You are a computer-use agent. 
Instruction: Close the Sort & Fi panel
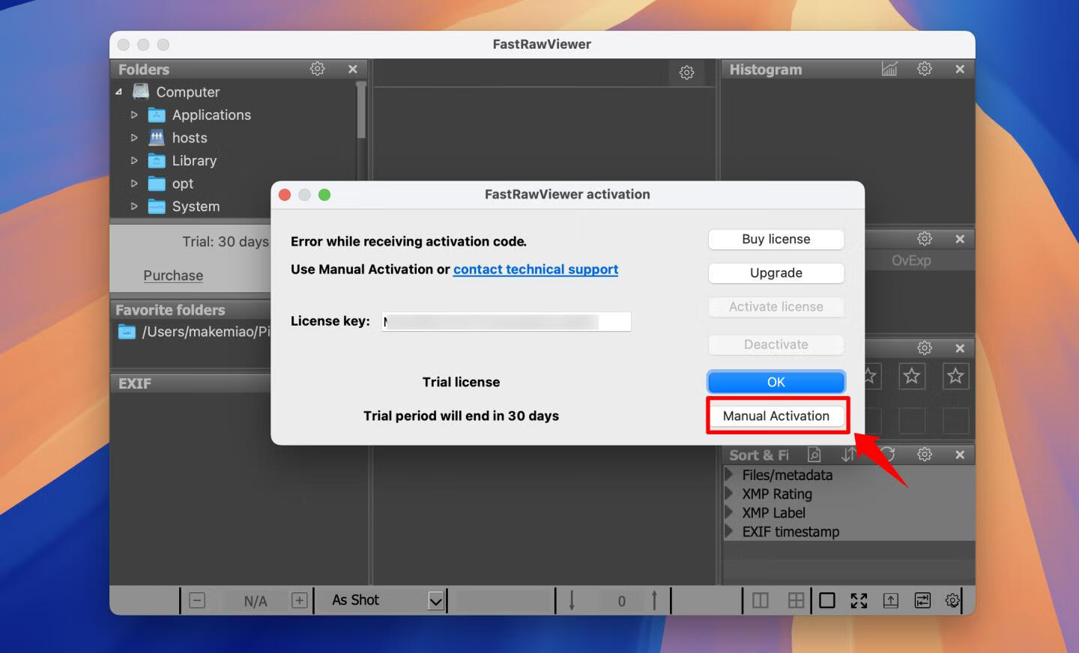960,455
